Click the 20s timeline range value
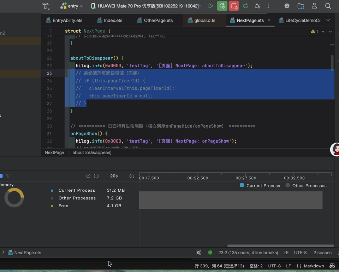This screenshot has height=272, width=339. tap(114, 176)
